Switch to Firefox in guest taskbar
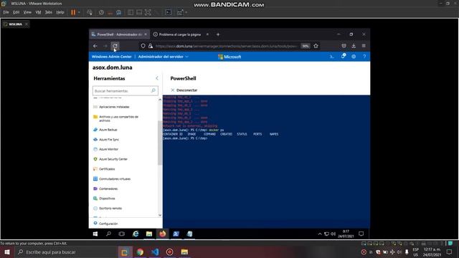459x258 pixels. (x=163, y=234)
